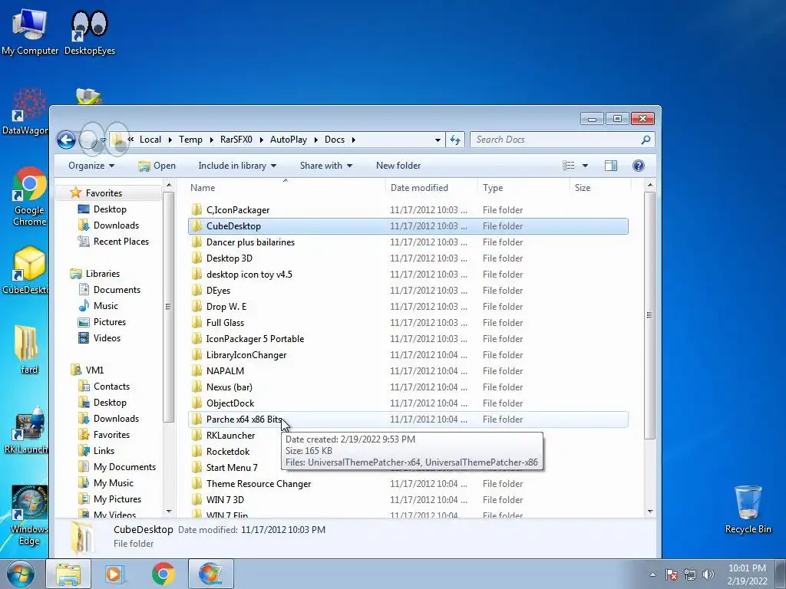
Task: Click the Open toolbar button
Action: tap(157, 166)
